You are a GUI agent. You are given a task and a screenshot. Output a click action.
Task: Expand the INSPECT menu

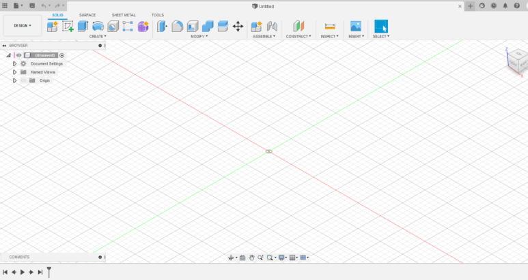tap(329, 36)
